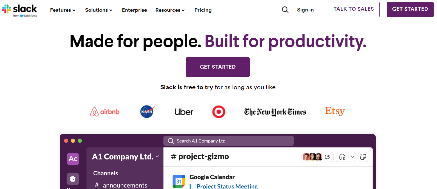437x189 pixels.
Task: Create a canvas using the new-canvas icon
Action: click(x=363, y=157)
